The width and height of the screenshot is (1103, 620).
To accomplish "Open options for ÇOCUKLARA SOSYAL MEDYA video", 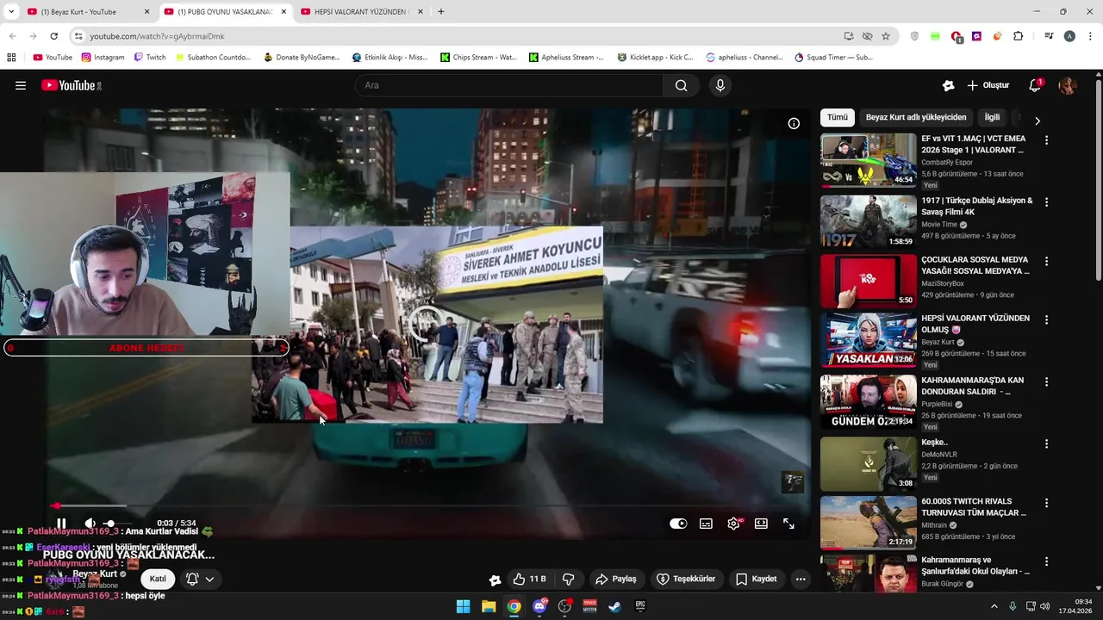I will tap(1047, 261).
